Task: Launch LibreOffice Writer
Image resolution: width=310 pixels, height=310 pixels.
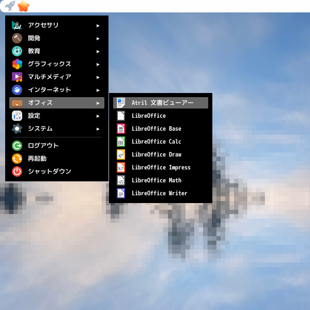Action: point(161,193)
